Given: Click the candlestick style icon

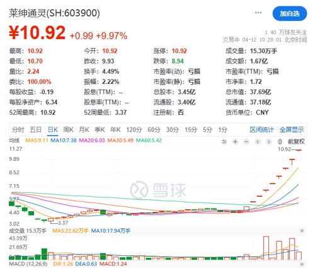Looking at the screenshot, I should pos(280,142).
